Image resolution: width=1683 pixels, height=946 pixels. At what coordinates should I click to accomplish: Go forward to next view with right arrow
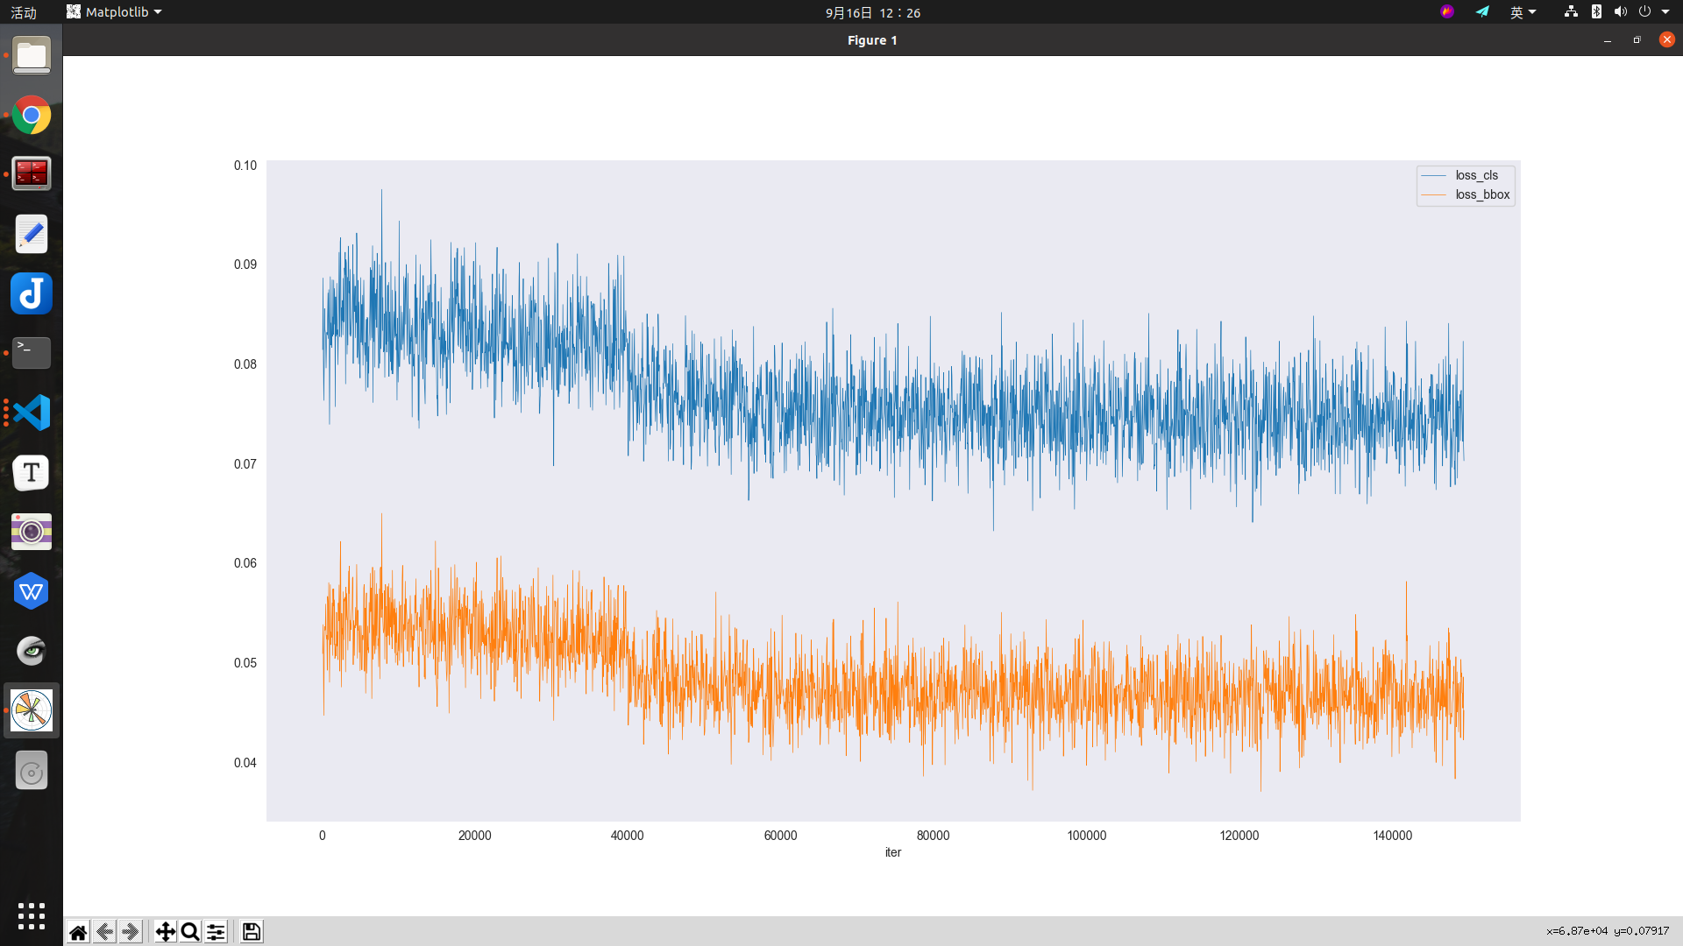coord(130,931)
